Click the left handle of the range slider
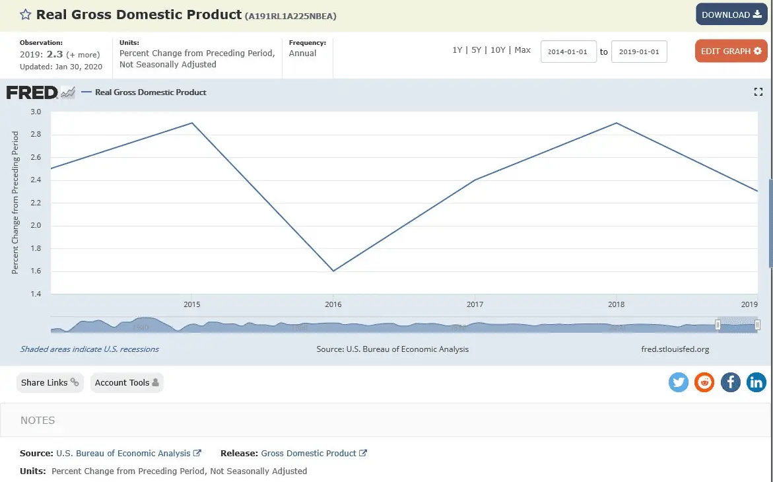The width and height of the screenshot is (773, 482). coord(718,325)
